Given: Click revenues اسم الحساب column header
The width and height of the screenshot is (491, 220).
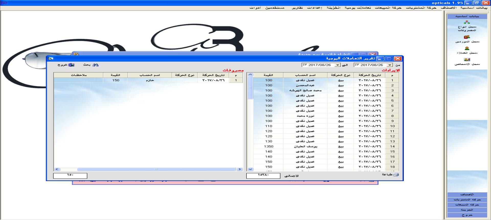Looking at the screenshot, I should (x=305, y=75).
